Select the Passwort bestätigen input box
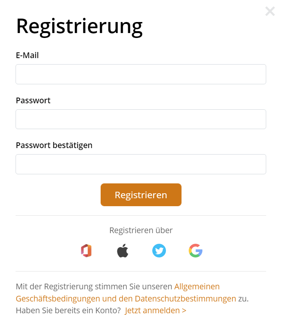This screenshot has width=281, height=333. [141, 164]
